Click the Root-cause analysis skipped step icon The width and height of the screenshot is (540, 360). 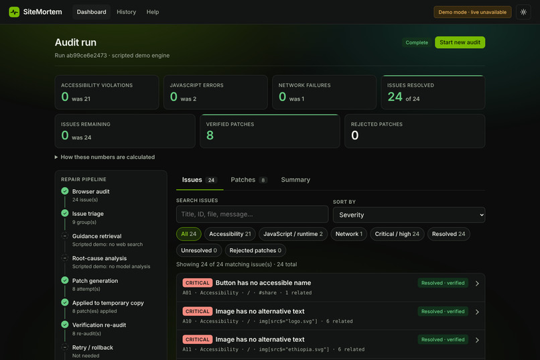pyautogui.click(x=65, y=258)
